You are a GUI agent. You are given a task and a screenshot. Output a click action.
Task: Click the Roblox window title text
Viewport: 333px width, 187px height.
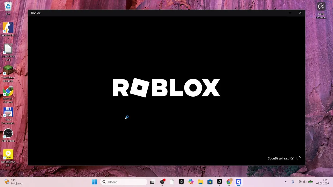click(36, 13)
